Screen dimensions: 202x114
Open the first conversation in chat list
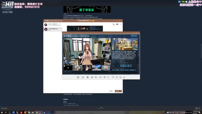53,25
